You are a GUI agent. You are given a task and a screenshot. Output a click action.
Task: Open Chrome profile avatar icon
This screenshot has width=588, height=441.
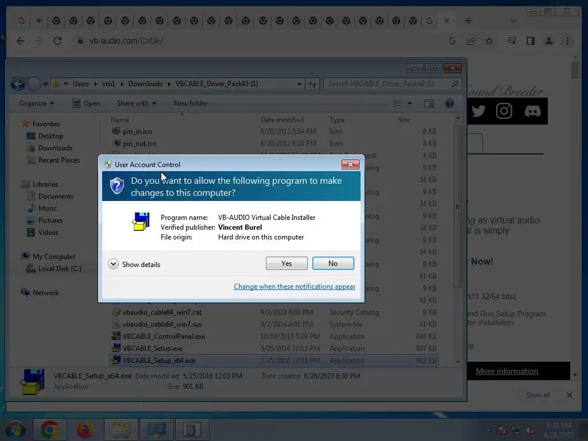point(548,41)
